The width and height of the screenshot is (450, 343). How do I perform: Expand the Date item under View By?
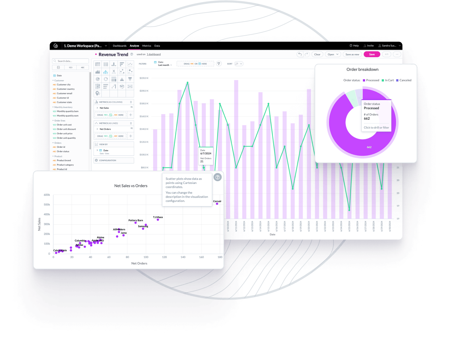click(114, 151)
